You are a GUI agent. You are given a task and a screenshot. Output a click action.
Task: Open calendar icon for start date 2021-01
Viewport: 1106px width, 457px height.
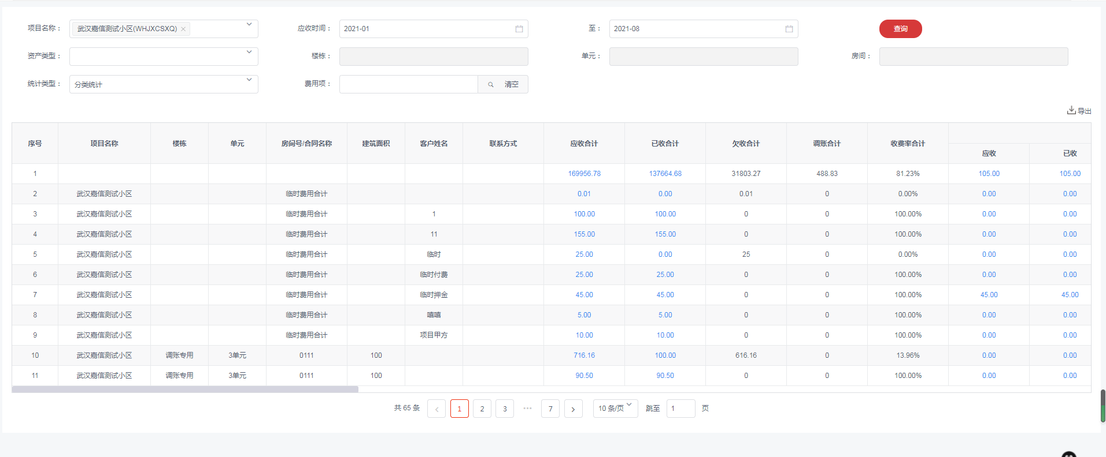[x=519, y=29]
